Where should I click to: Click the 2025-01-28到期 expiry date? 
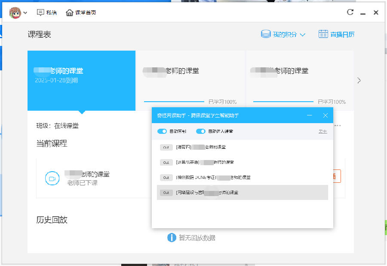pyautogui.click(x=56, y=80)
